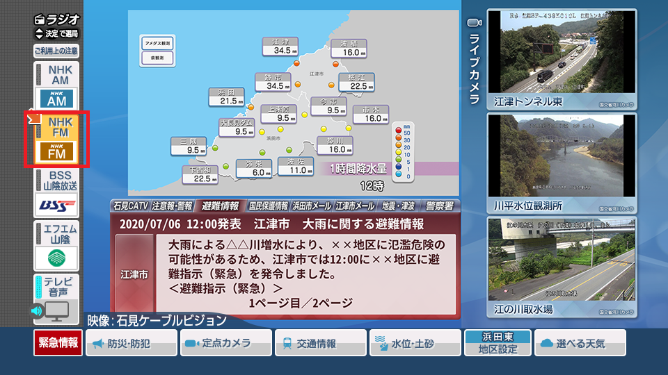Switch to the 石見CATV tab
Screen dimensions: 668x375
coord(130,206)
